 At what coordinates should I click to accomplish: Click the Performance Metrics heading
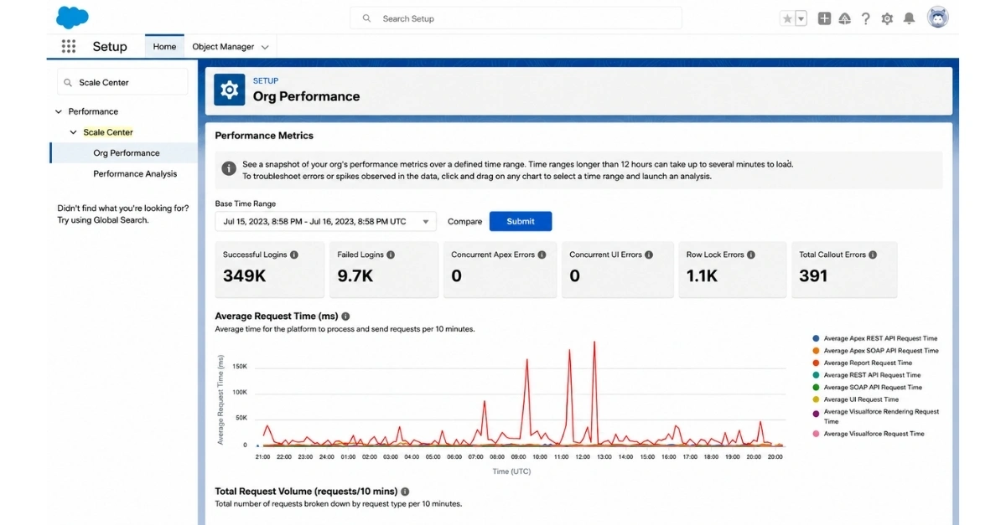264,135
